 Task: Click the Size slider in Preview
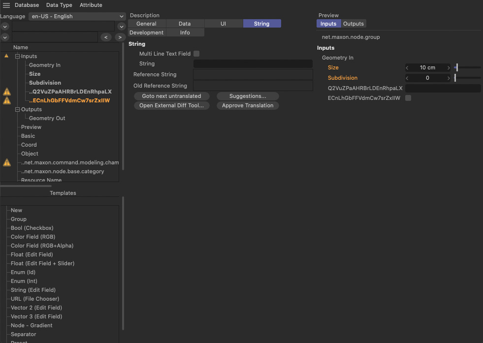point(468,67)
